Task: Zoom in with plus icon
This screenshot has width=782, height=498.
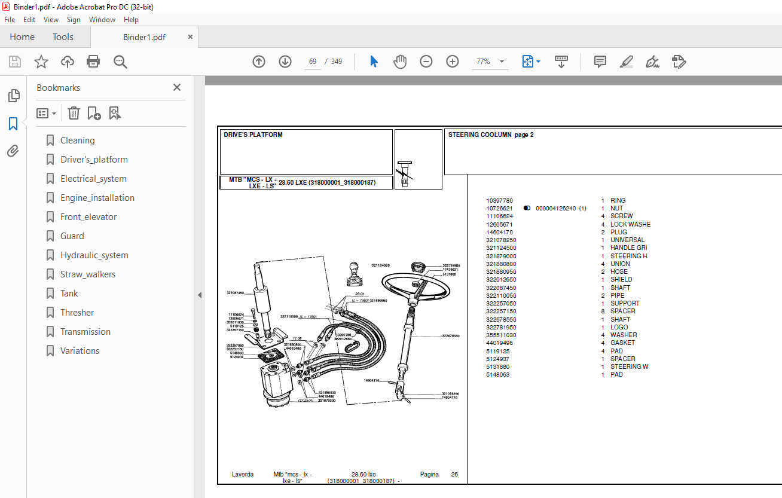Action: [453, 62]
